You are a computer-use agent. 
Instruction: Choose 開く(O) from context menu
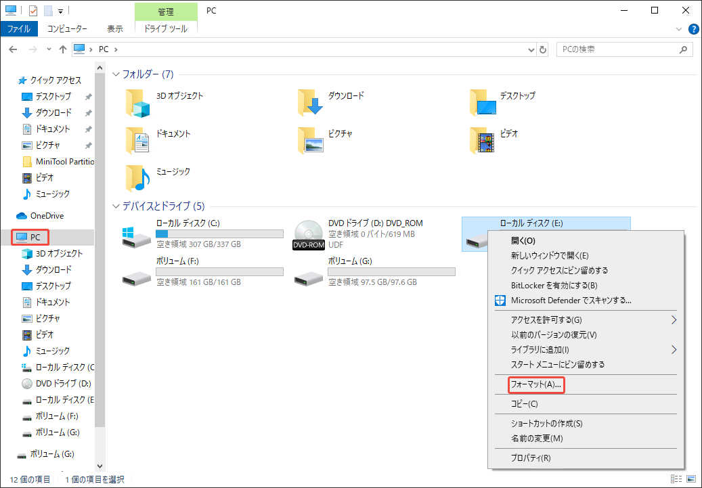(523, 241)
